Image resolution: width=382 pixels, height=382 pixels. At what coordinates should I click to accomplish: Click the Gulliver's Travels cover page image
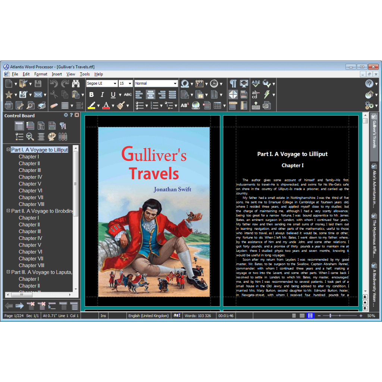154,212
